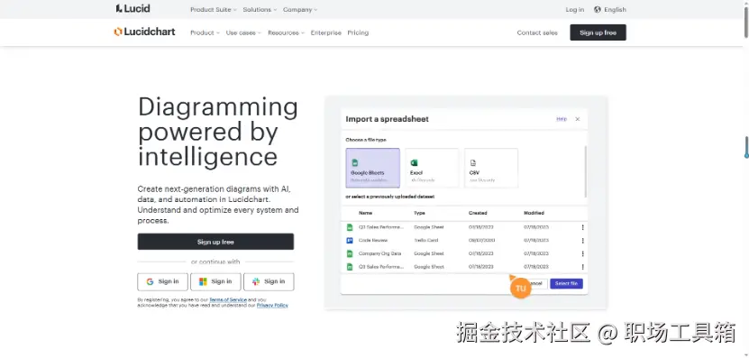Open the three-dot menu for Company Org Data
Image resolution: width=749 pixels, height=358 pixels.
pyautogui.click(x=582, y=253)
